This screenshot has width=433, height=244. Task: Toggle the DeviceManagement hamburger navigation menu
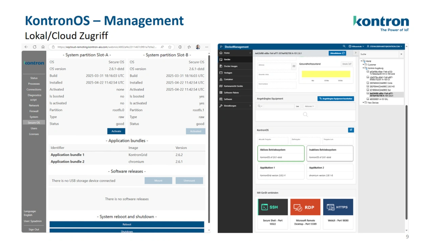(x=221, y=47)
